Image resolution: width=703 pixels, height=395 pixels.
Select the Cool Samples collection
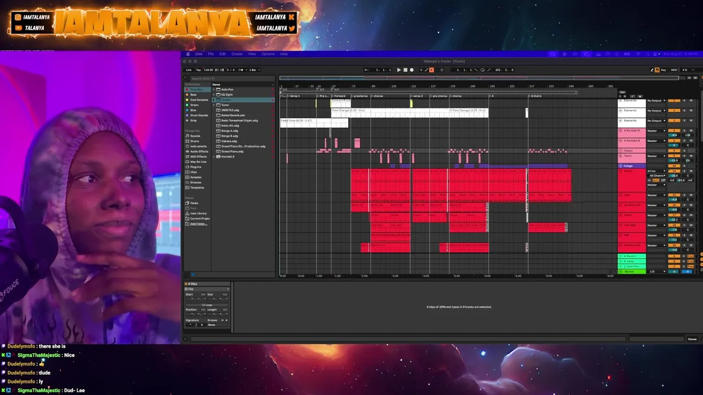(x=198, y=100)
